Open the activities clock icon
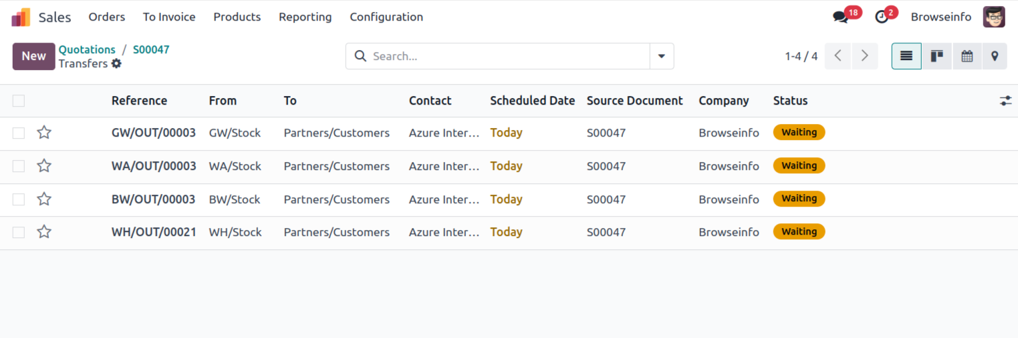Screen dimensions: 1018x338 point(882,17)
